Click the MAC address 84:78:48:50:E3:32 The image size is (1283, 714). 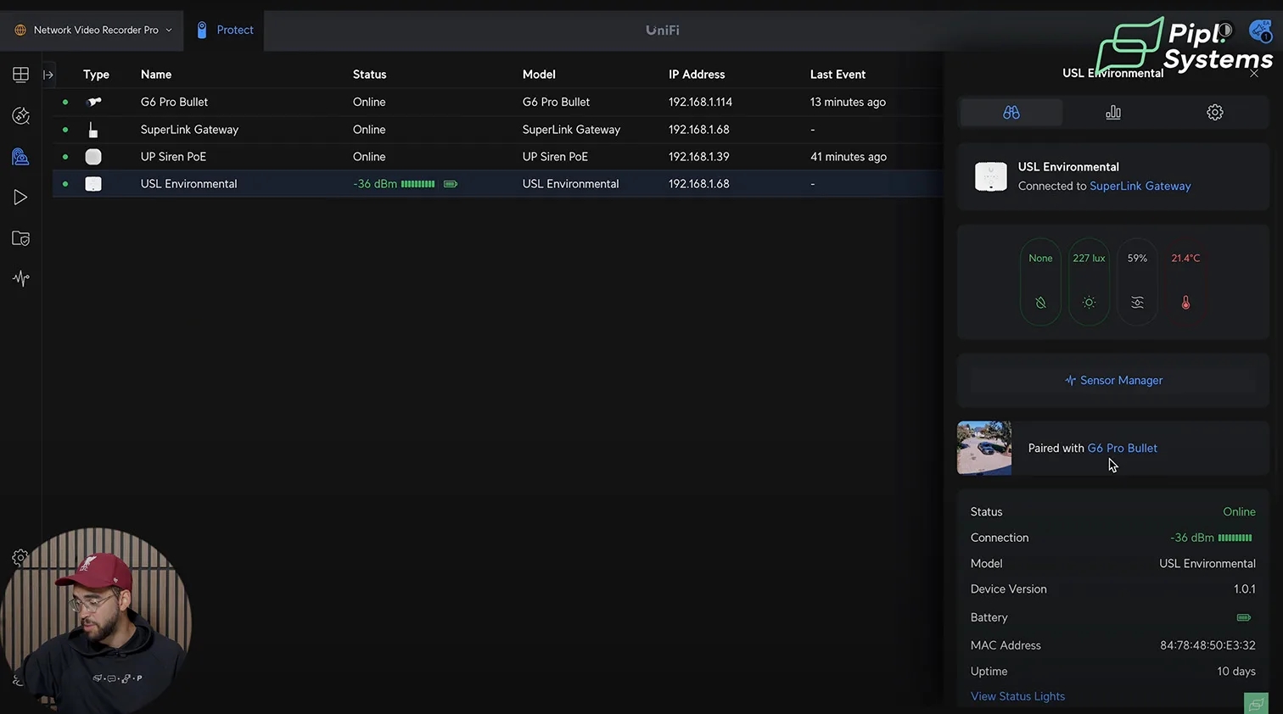[x=1207, y=645]
